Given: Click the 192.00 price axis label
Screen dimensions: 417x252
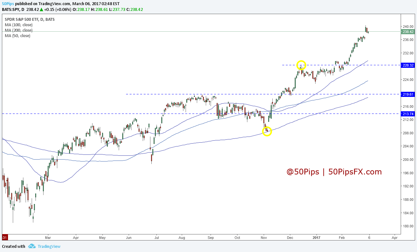Looking at the screenshot, I should [x=408, y=186].
